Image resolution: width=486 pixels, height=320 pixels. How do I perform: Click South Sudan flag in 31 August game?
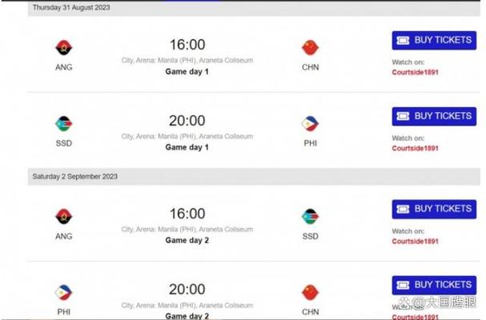tap(63, 124)
